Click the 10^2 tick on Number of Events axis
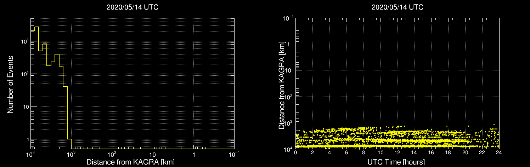Viewport: 530px width, 167px height. (x=24, y=74)
